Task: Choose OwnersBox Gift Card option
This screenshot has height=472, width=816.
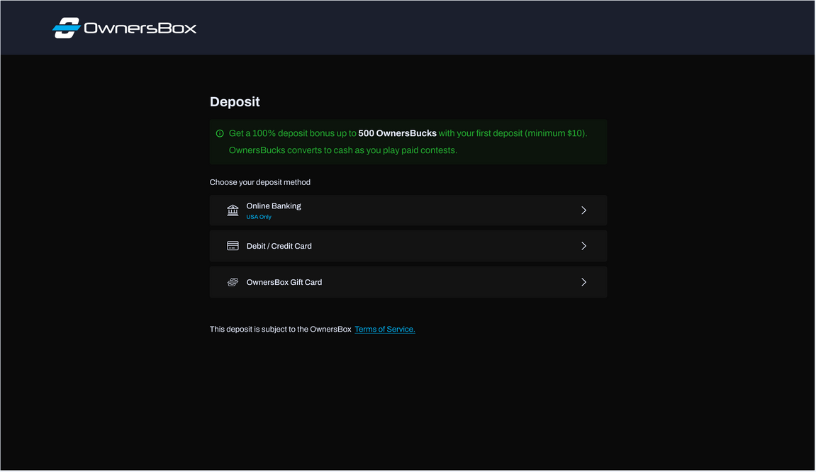Action: click(x=408, y=282)
